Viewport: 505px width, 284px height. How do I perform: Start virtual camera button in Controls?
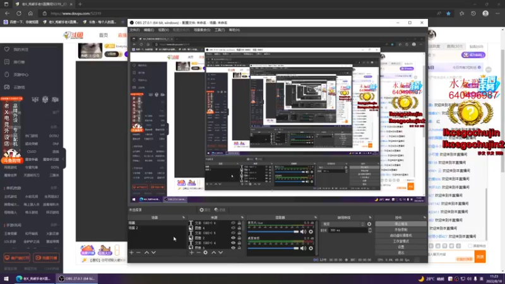(x=401, y=235)
